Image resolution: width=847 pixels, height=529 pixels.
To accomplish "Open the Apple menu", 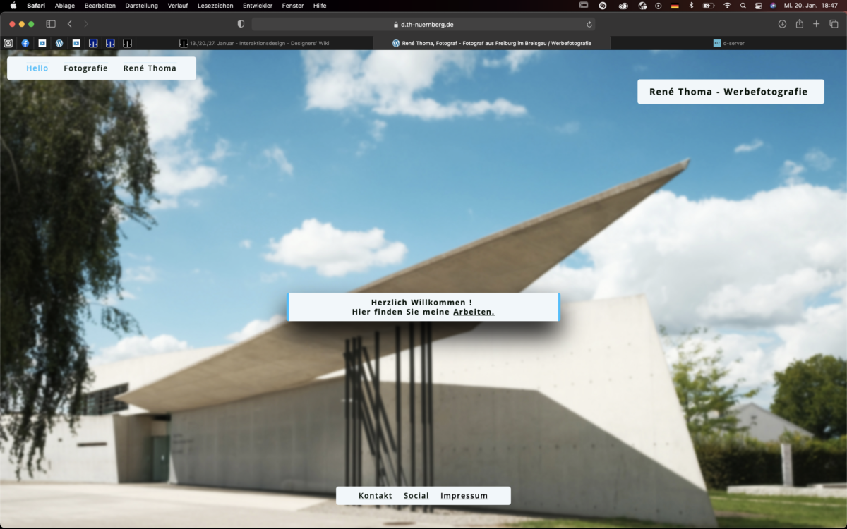I will point(13,6).
